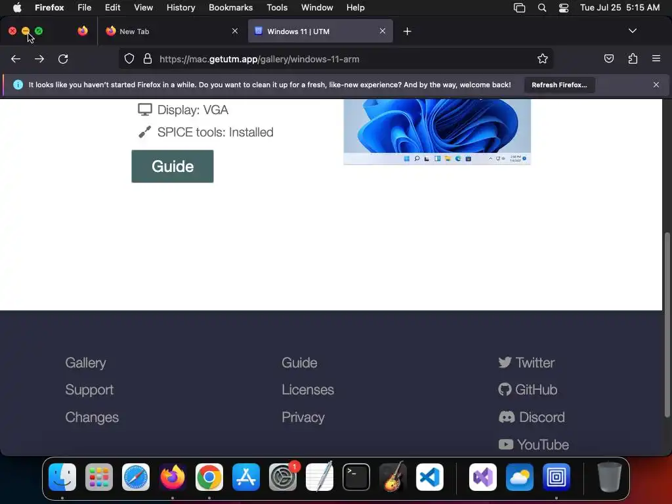This screenshot has width=672, height=504.
Task: Open the Privacy footer link
Action: click(x=303, y=417)
